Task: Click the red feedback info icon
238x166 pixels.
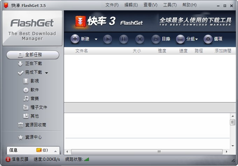Action: (x=8, y=159)
